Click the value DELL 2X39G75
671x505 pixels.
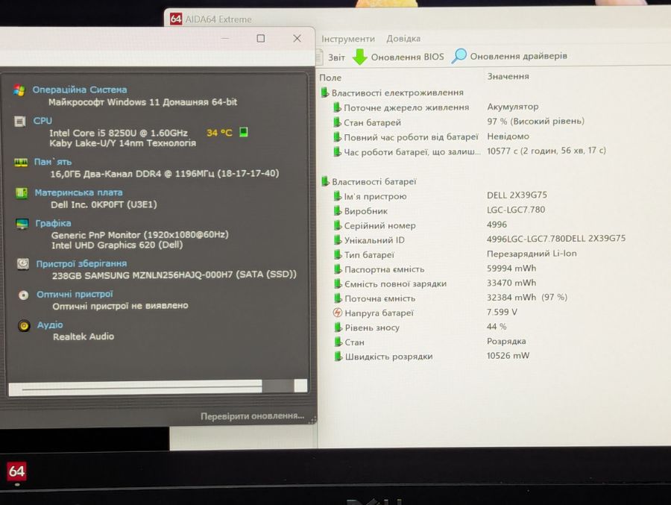coord(517,195)
